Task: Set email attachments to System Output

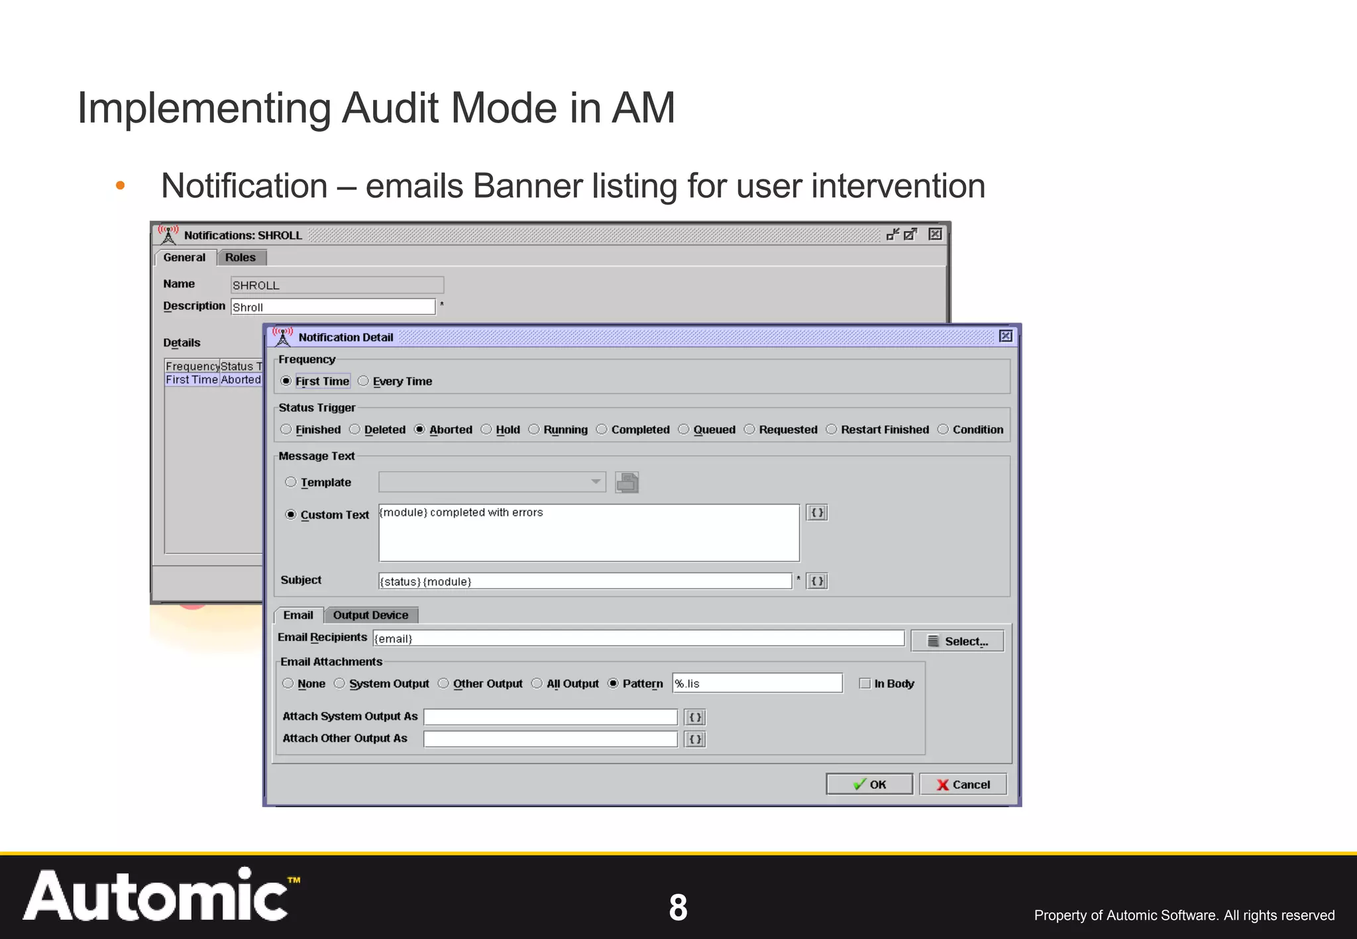Action: click(x=382, y=684)
